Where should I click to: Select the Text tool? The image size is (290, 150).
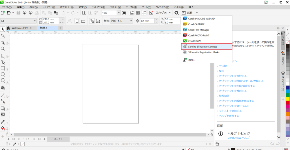click(x=3, y=87)
